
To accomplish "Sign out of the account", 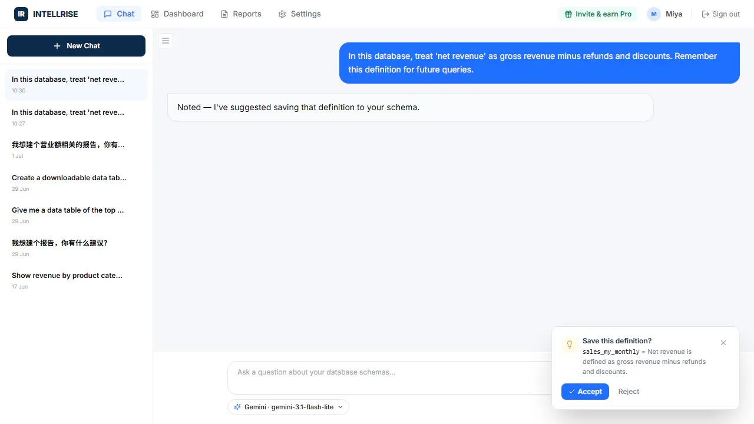I will [720, 14].
